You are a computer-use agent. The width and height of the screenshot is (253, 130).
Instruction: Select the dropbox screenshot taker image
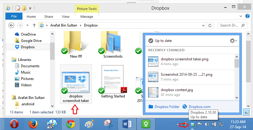76,84
